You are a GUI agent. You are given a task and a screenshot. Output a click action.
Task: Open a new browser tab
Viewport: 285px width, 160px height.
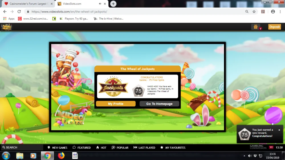113,4
